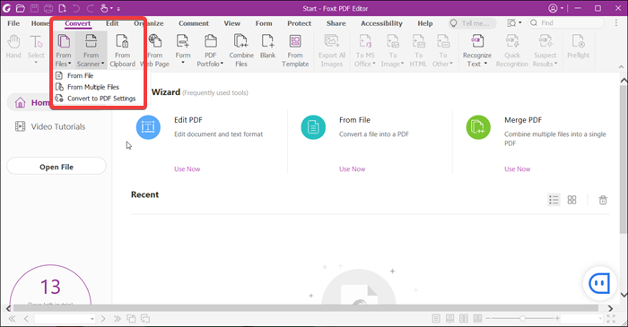Click the Print icon in quick access toolbar
628x327 pixels.
click(48, 8)
